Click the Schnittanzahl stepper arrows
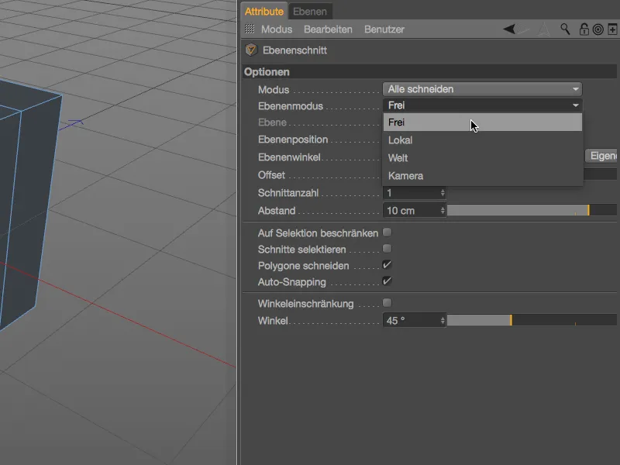Screen dimensions: 620x465 pos(443,193)
